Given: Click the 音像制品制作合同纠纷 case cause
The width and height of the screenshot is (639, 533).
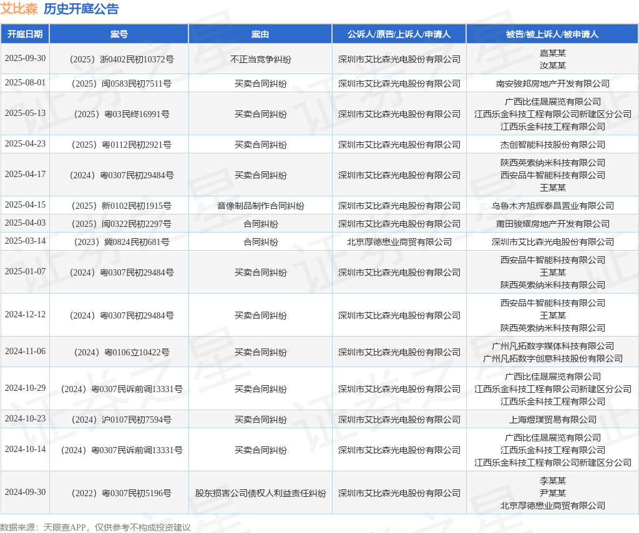Looking at the screenshot, I should coord(260,206).
